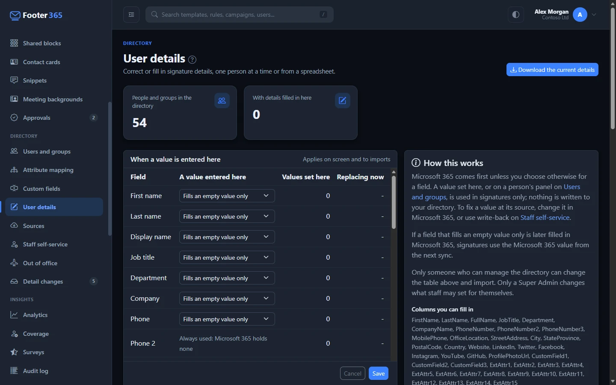Open the Phone rule dropdown
The height and width of the screenshot is (385, 616).
click(227, 319)
